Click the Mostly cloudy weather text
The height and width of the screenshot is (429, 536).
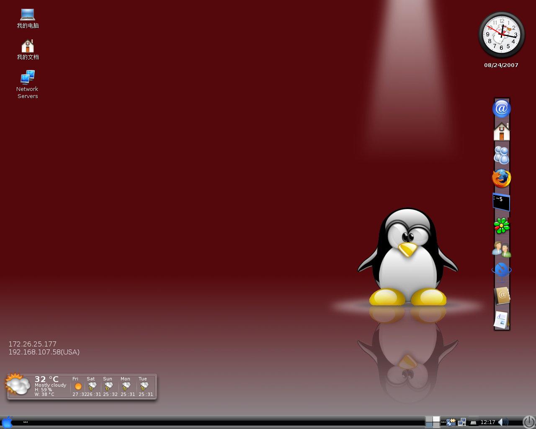pyautogui.click(x=50, y=385)
